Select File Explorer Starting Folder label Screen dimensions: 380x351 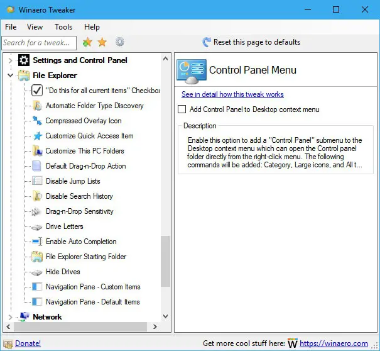coord(86,257)
